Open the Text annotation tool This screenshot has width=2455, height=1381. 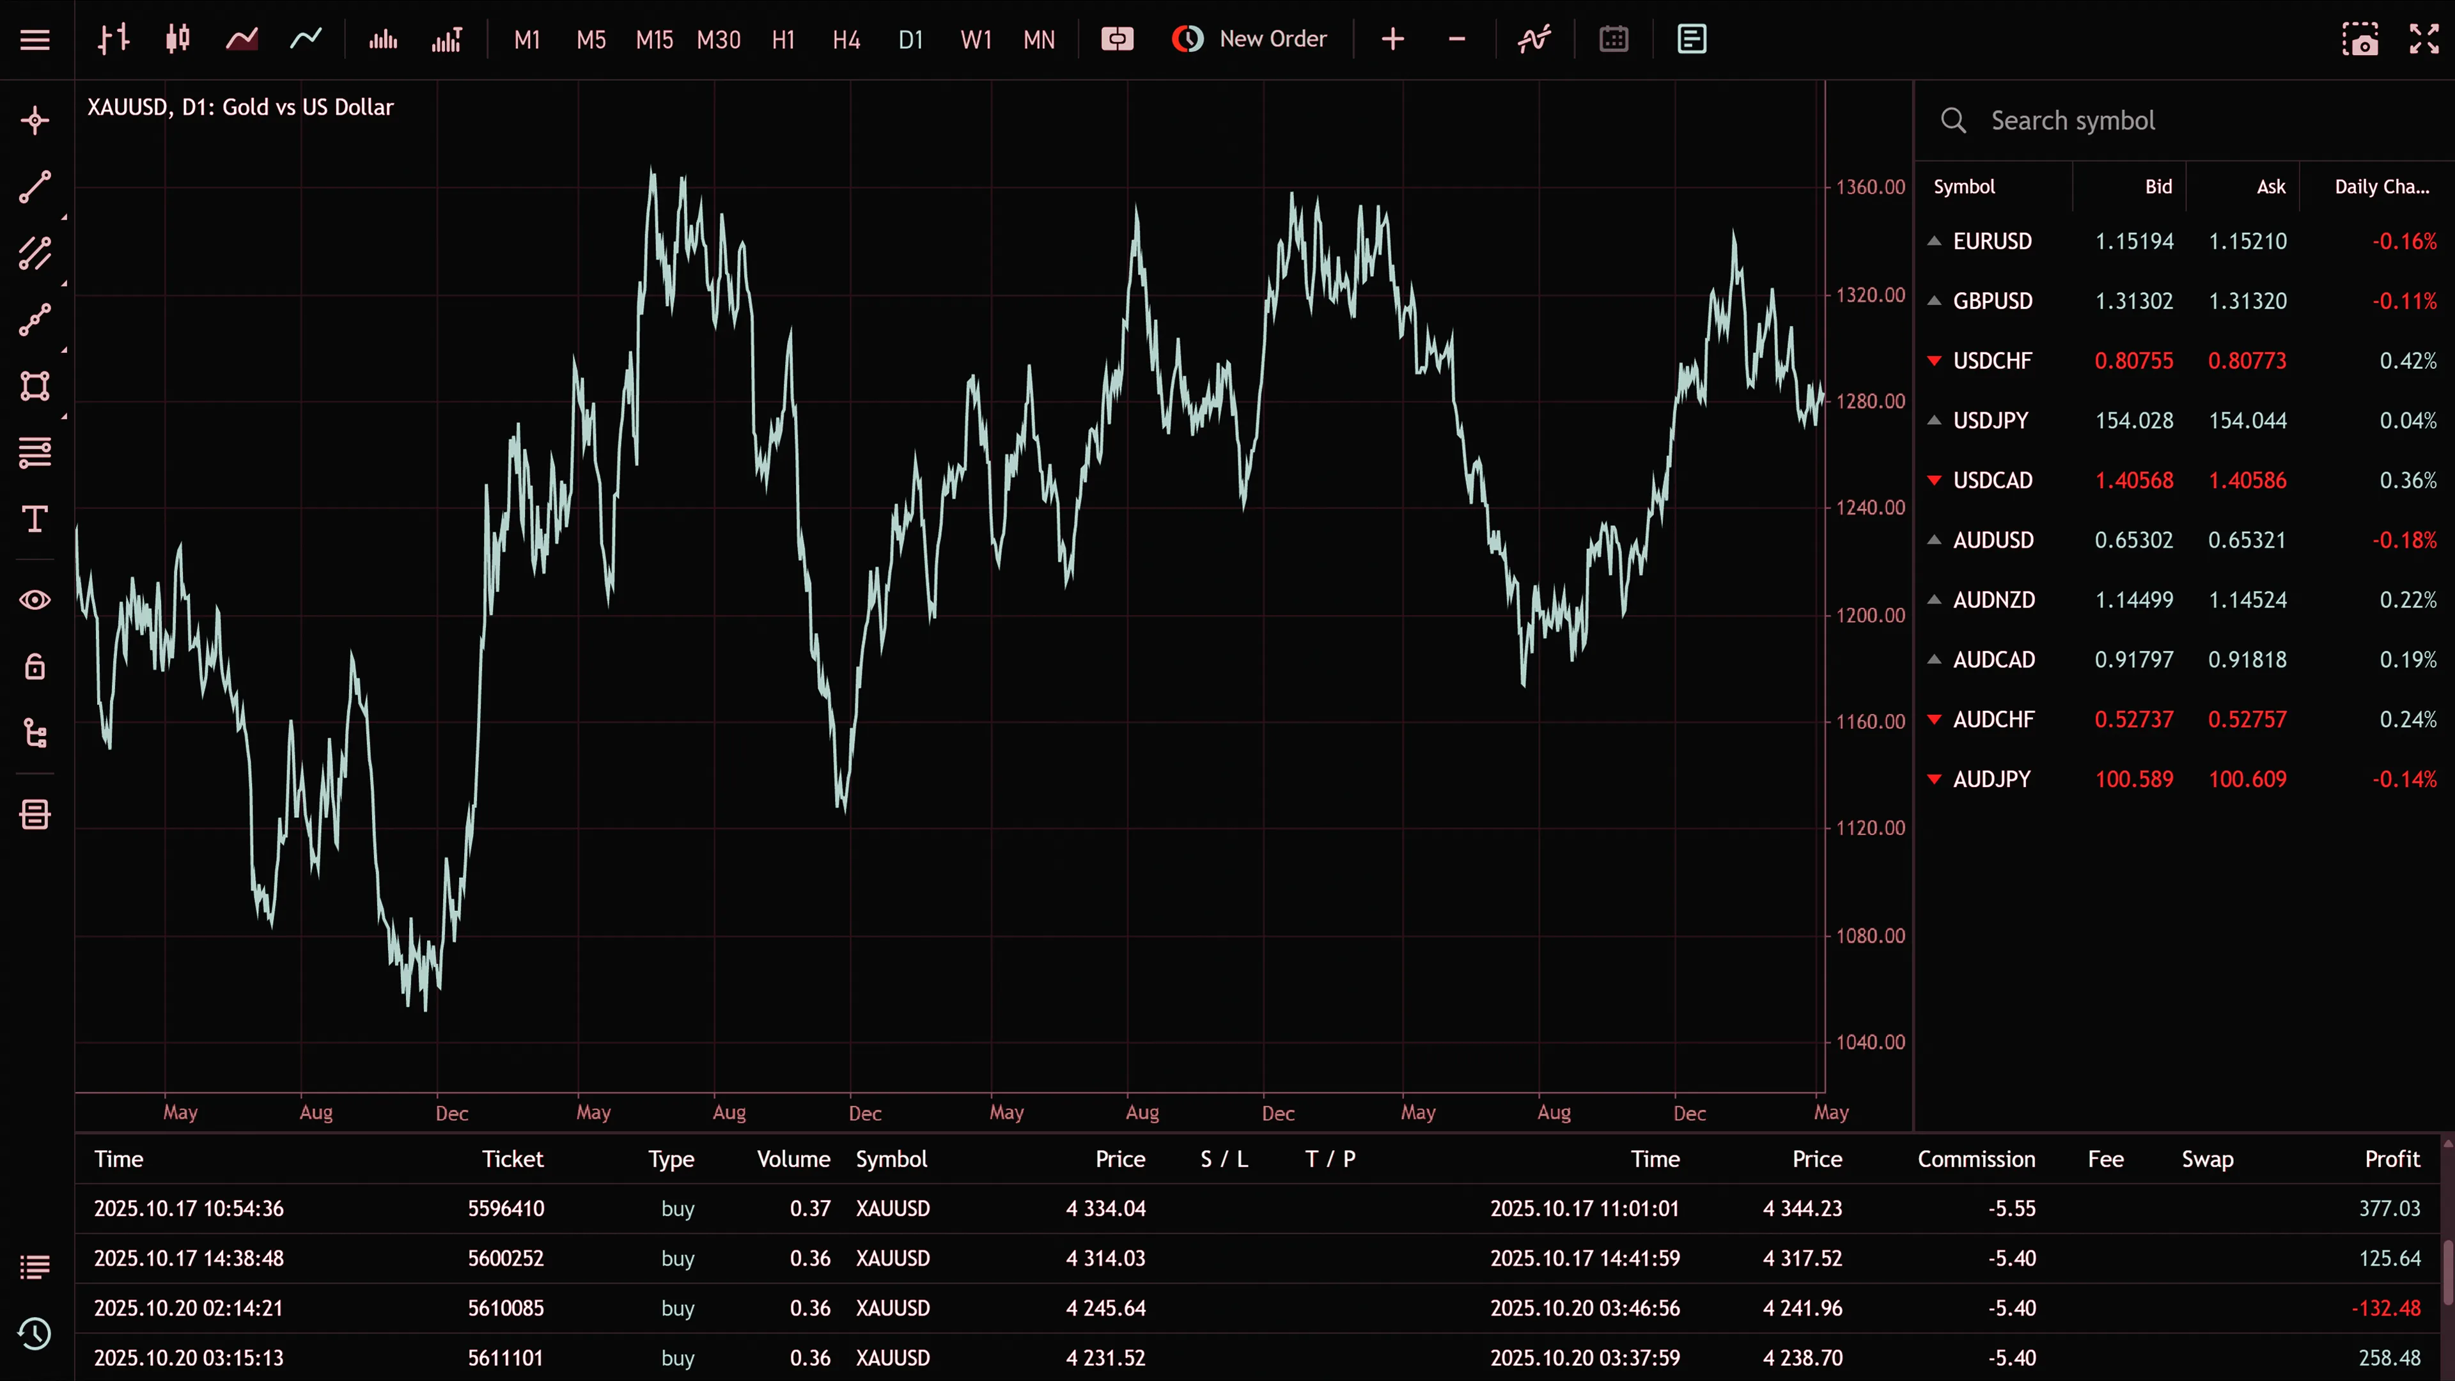[x=35, y=519]
